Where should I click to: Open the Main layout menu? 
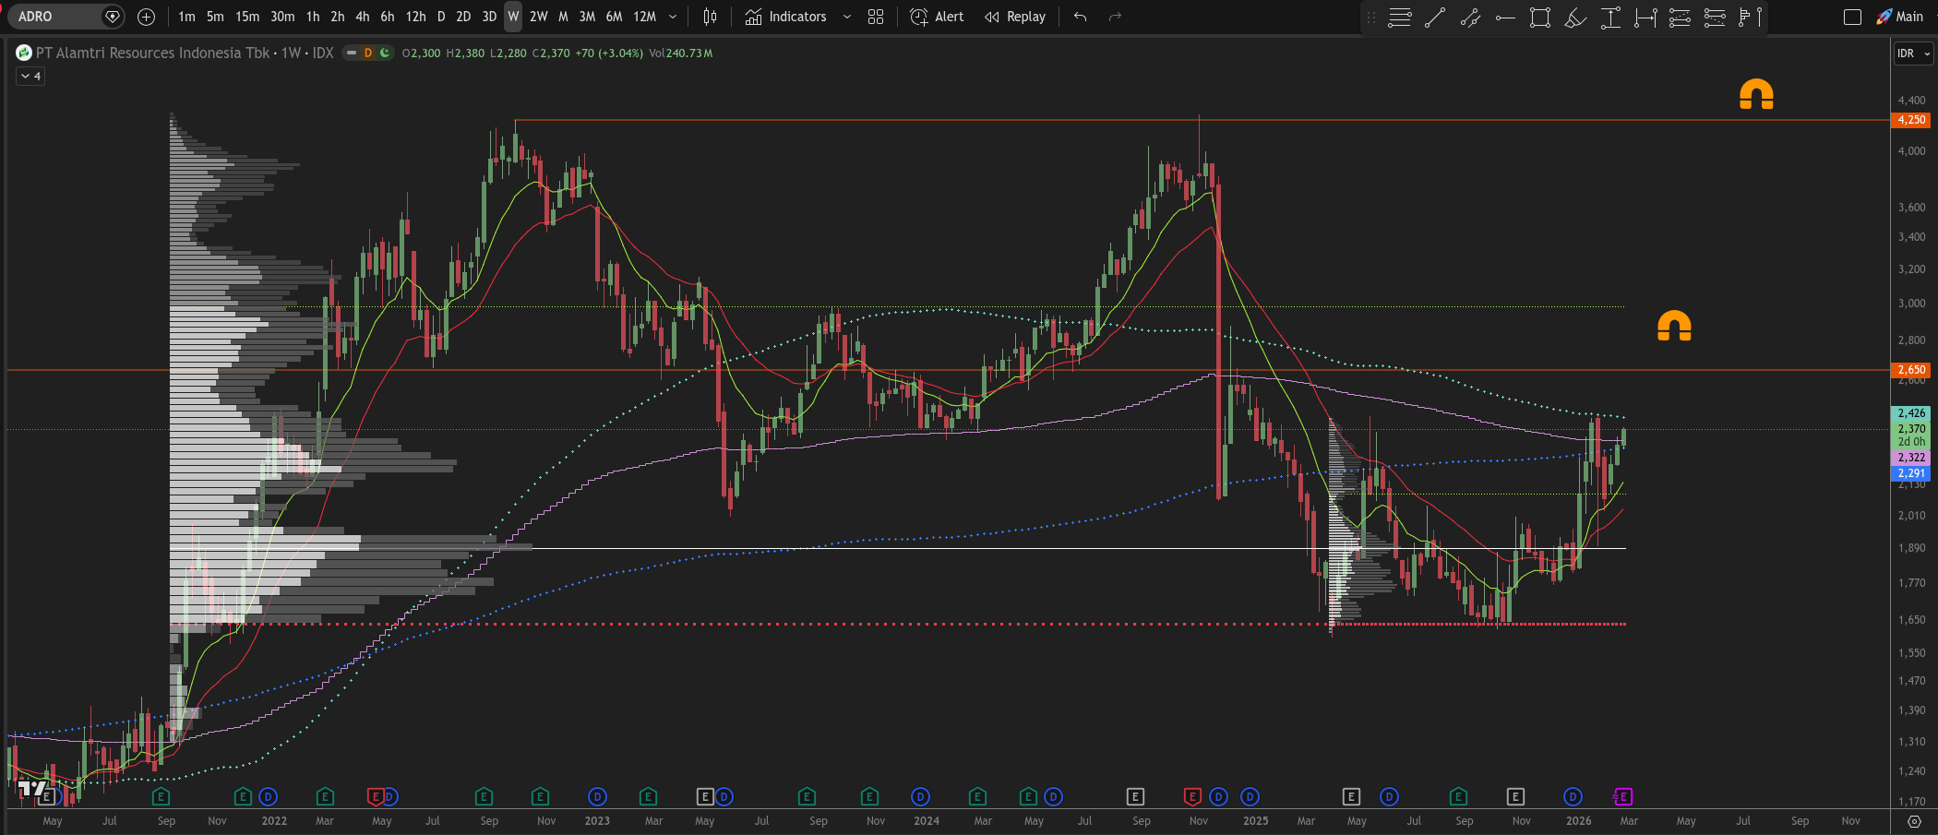pyautogui.click(x=1900, y=17)
